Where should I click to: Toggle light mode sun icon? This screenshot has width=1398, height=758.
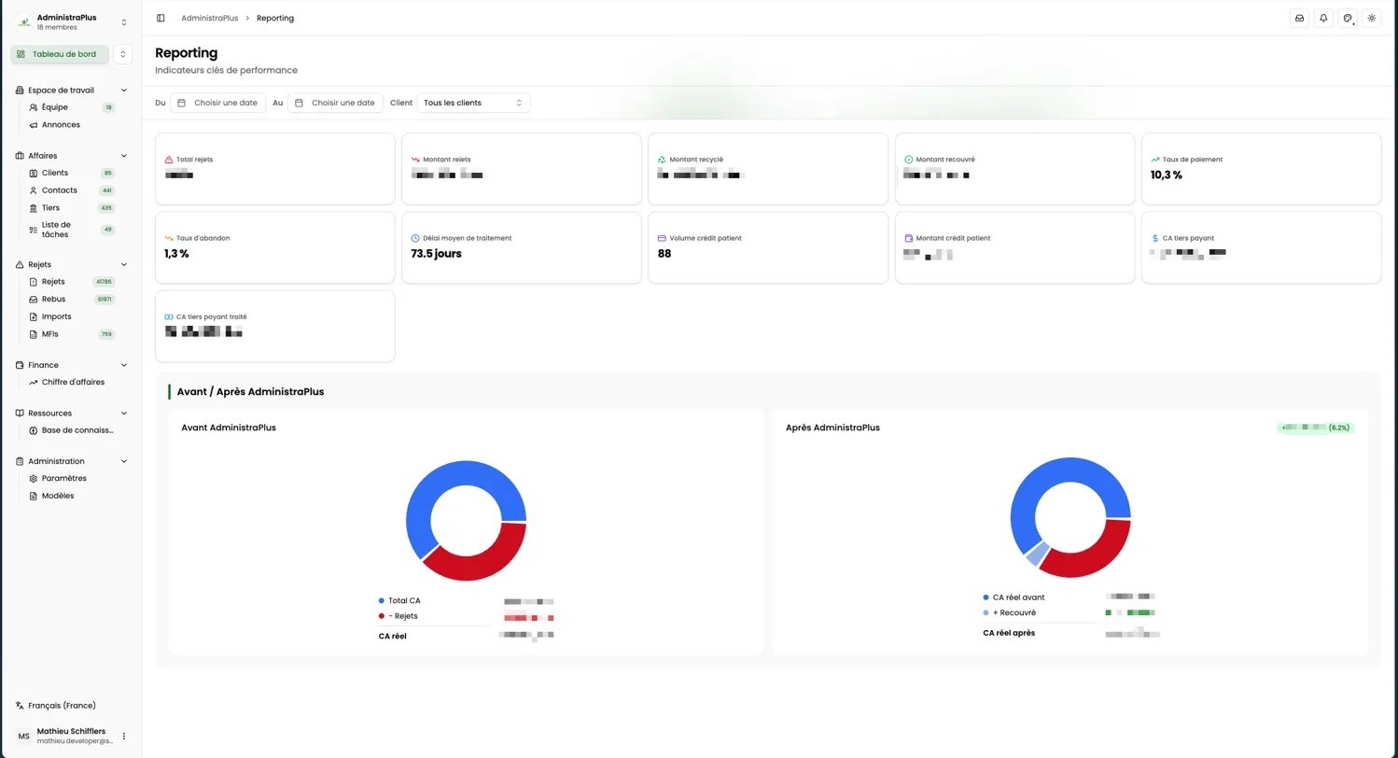(1371, 18)
